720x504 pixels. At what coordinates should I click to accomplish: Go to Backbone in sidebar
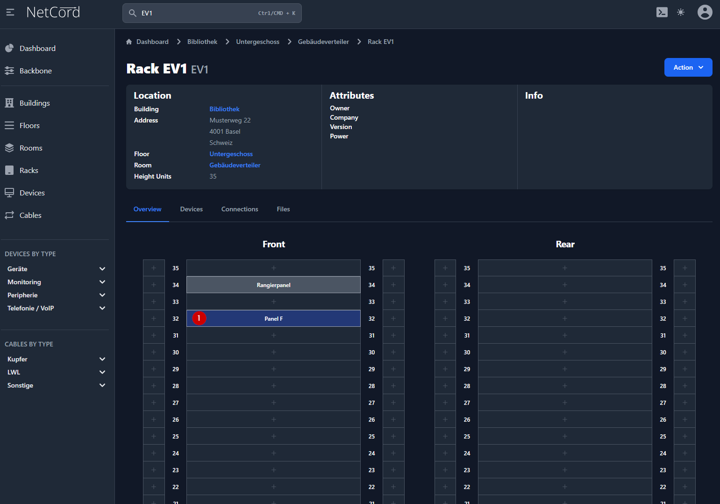[36, 71]
